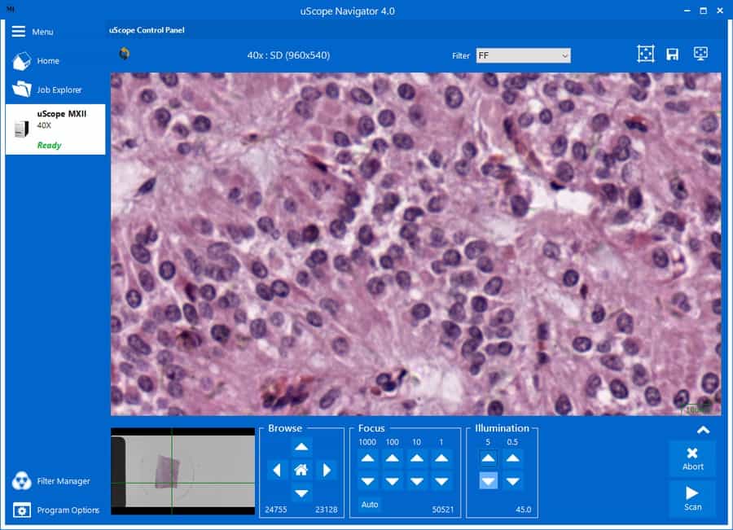Move the stage right with Browse arrow

click(326, 470)
